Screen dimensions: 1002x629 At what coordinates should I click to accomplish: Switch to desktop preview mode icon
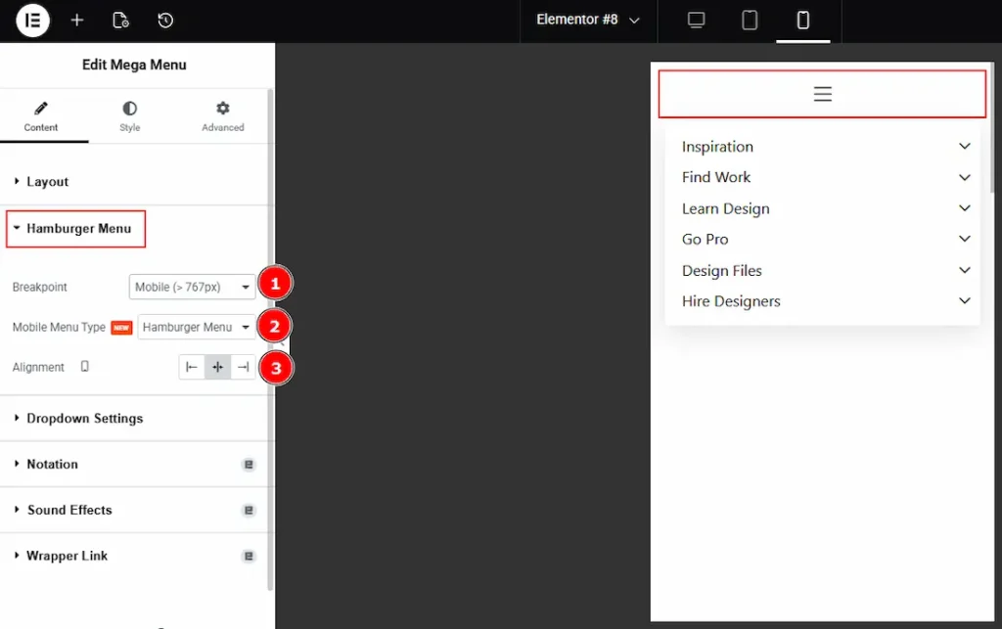[x=695, y=20]
